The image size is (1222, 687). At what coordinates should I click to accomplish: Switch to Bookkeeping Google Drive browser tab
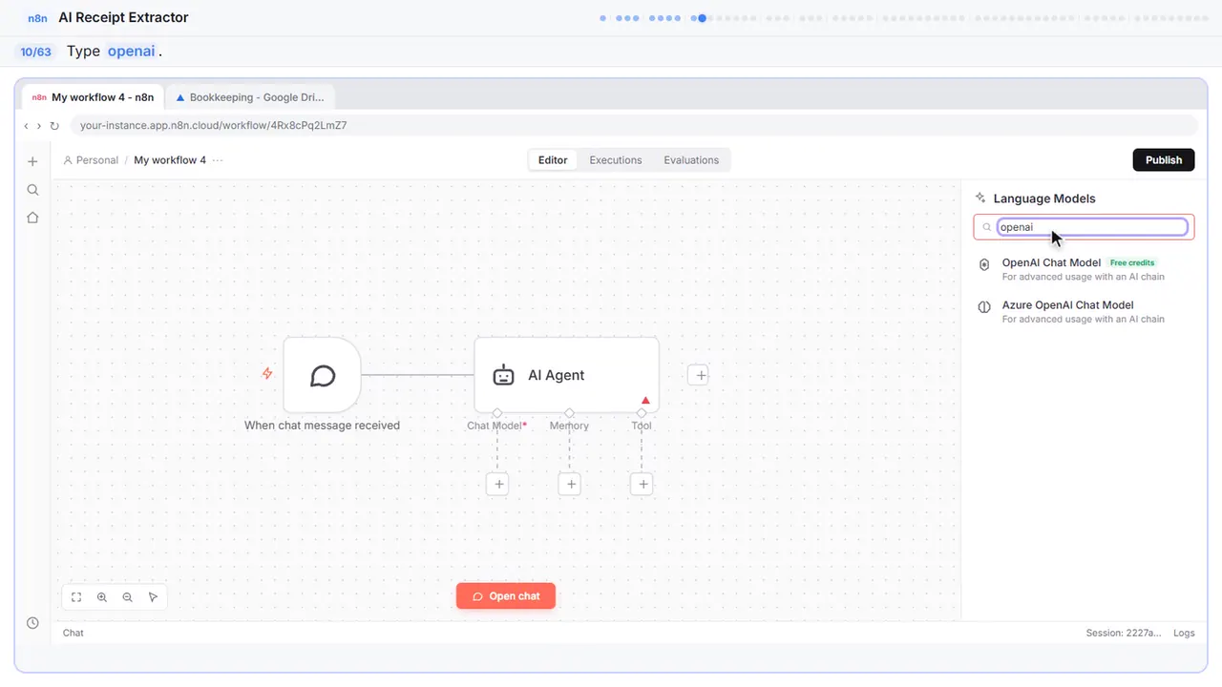pyautogui.click(x=250, y=97)
